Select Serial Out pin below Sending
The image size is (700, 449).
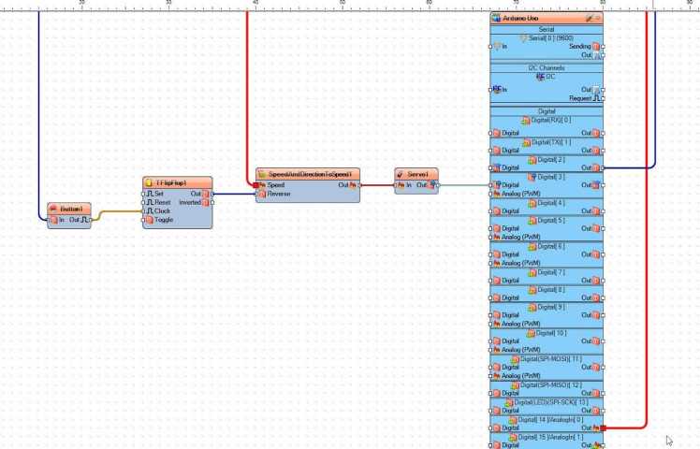click(x=603, y=55)
